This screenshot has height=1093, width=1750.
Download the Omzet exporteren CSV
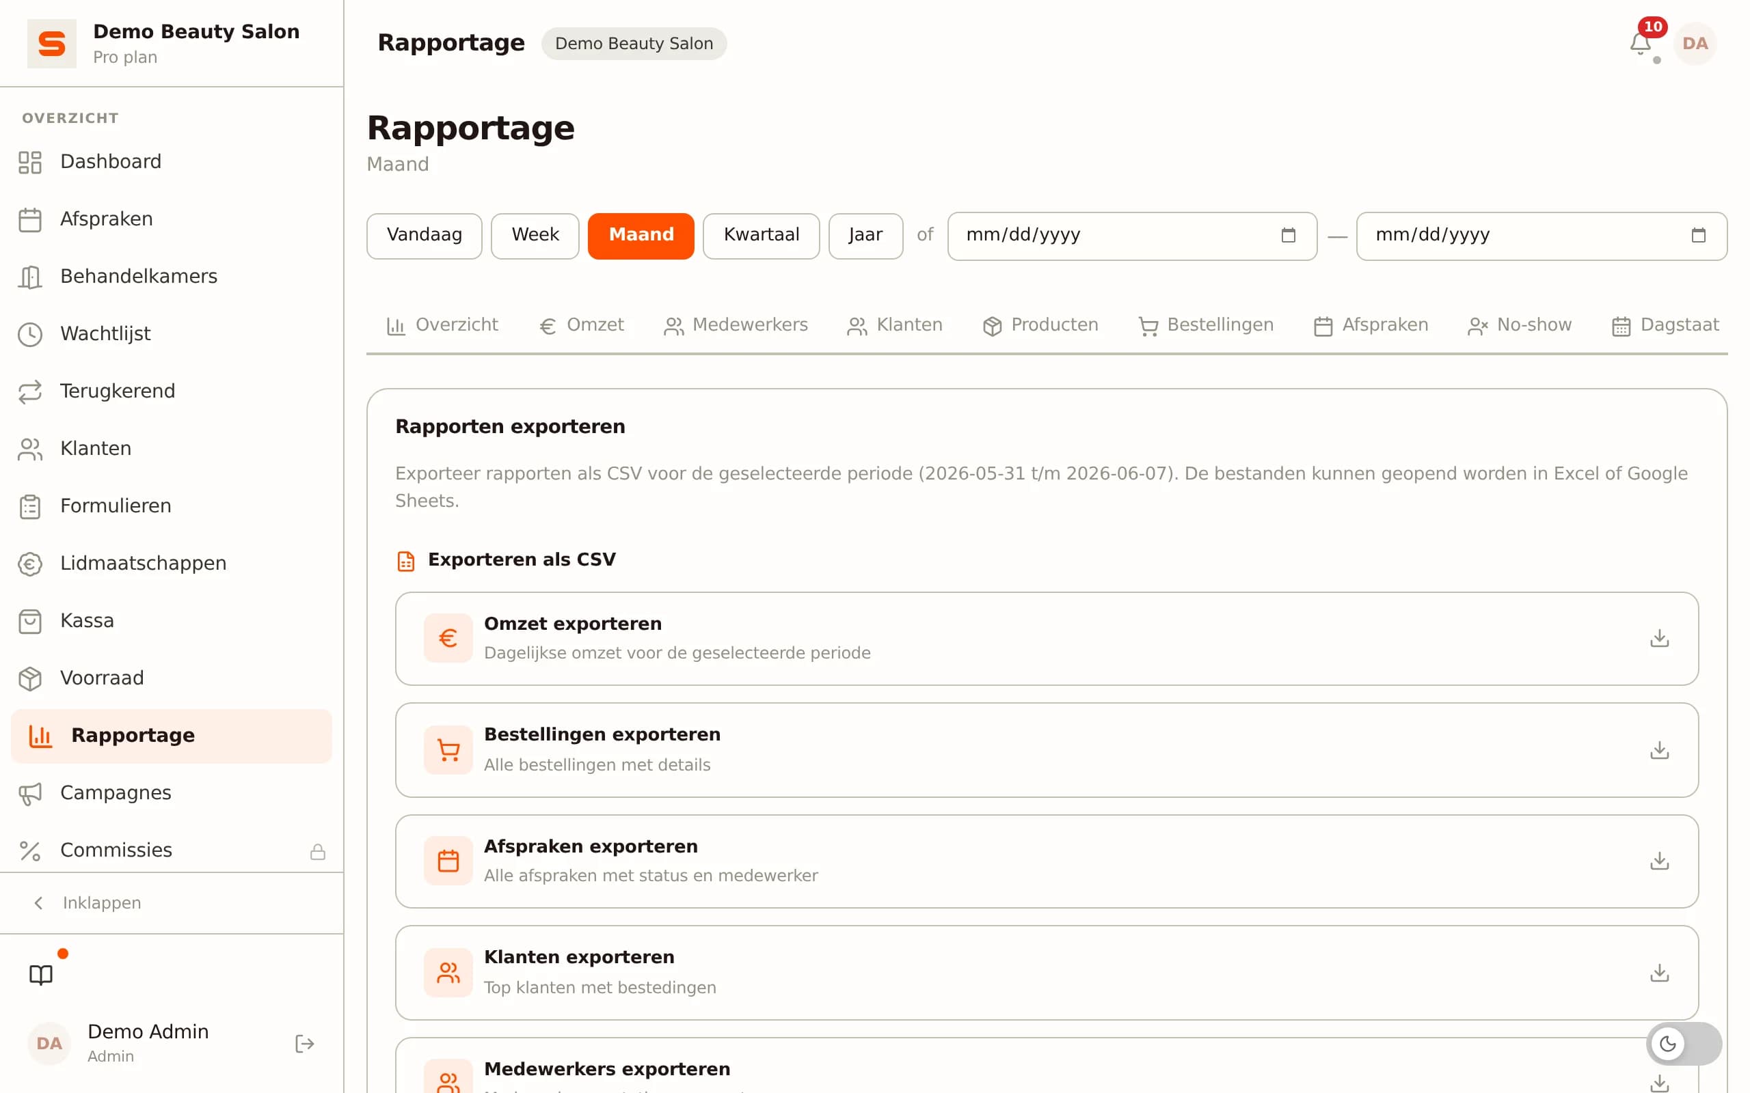pyautogui.click(x=1659, y=638)
